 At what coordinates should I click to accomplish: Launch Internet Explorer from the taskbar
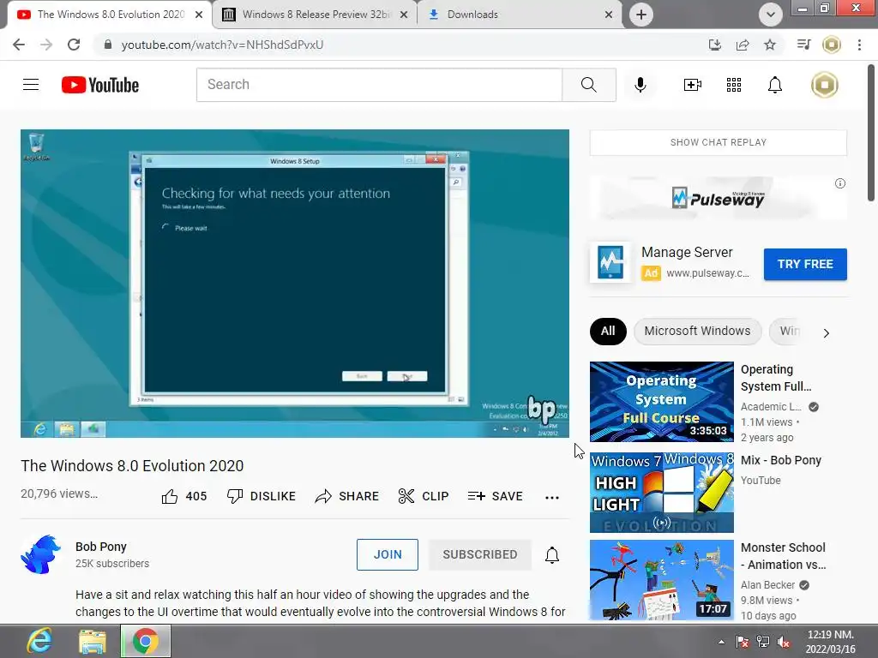pyautogui.click(x=39, y=641)
